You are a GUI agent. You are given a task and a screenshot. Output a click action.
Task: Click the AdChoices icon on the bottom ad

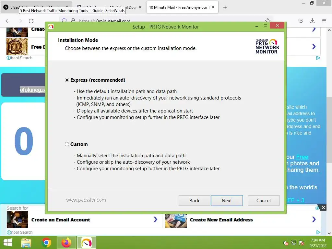(x=318, y=232)
